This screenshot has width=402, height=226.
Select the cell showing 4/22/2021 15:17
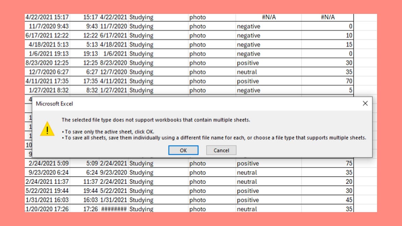(x=47, y=17)
